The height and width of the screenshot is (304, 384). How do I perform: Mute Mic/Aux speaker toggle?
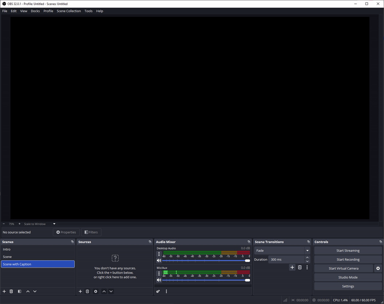(x=159, y=280)
